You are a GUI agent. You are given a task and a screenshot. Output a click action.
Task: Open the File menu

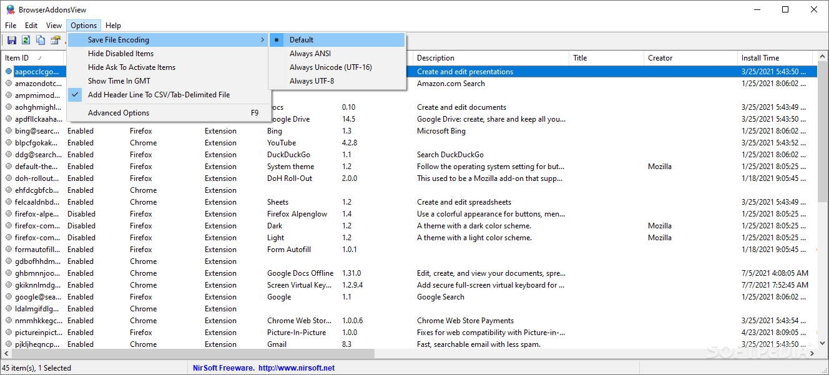click(x=11, y=26)
